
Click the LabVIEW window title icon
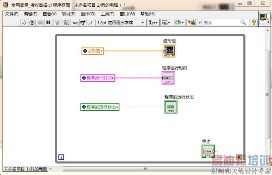coord(6,5)
